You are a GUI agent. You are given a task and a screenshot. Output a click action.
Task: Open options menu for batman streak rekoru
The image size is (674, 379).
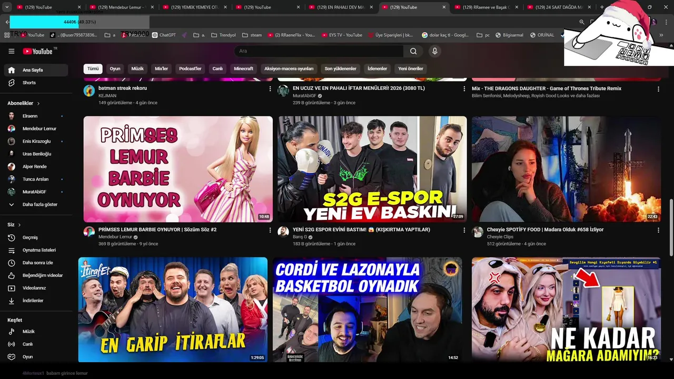coord(270,89)
